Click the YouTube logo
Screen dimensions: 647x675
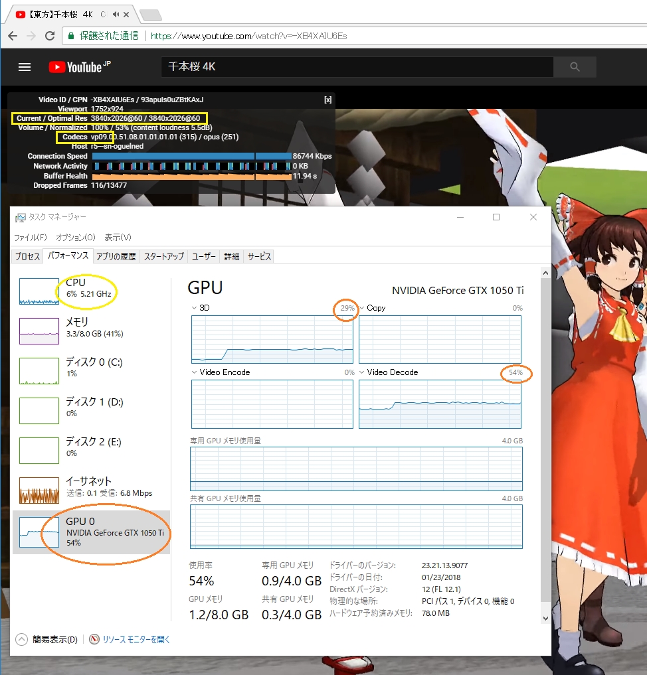pos(80,67)
